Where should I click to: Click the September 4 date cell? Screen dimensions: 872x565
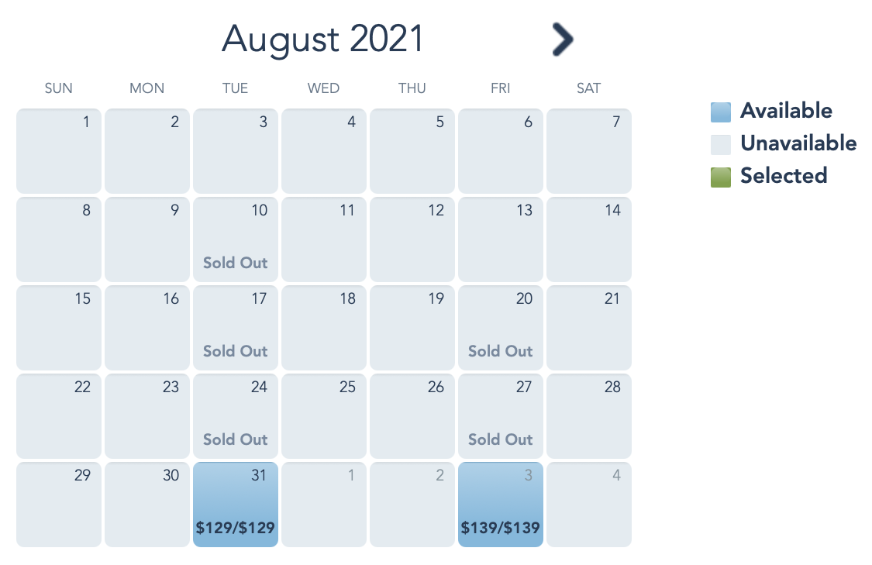pos(589,505)
